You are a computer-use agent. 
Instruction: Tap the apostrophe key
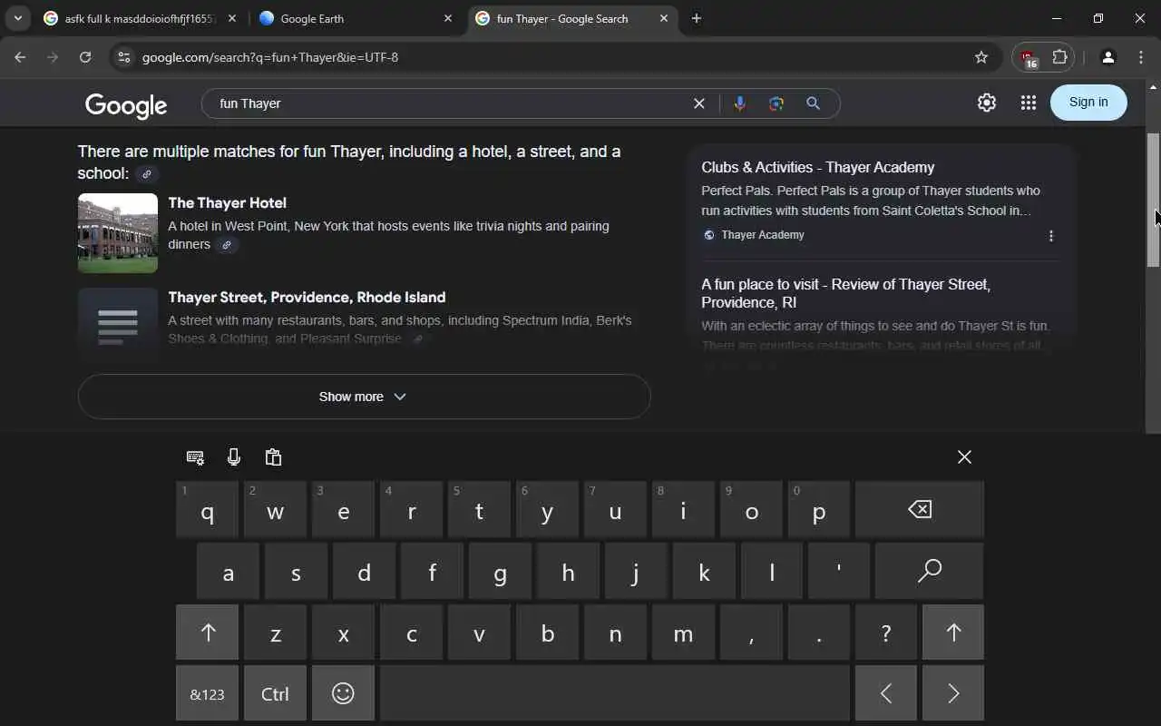(839, 572)
